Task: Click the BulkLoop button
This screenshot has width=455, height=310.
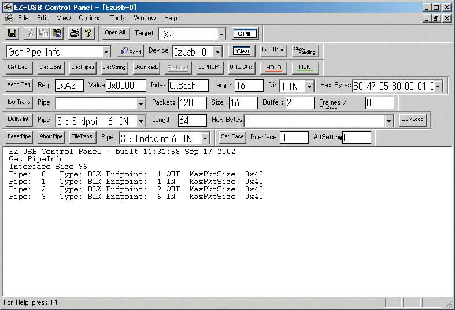Action: [413, 120]
